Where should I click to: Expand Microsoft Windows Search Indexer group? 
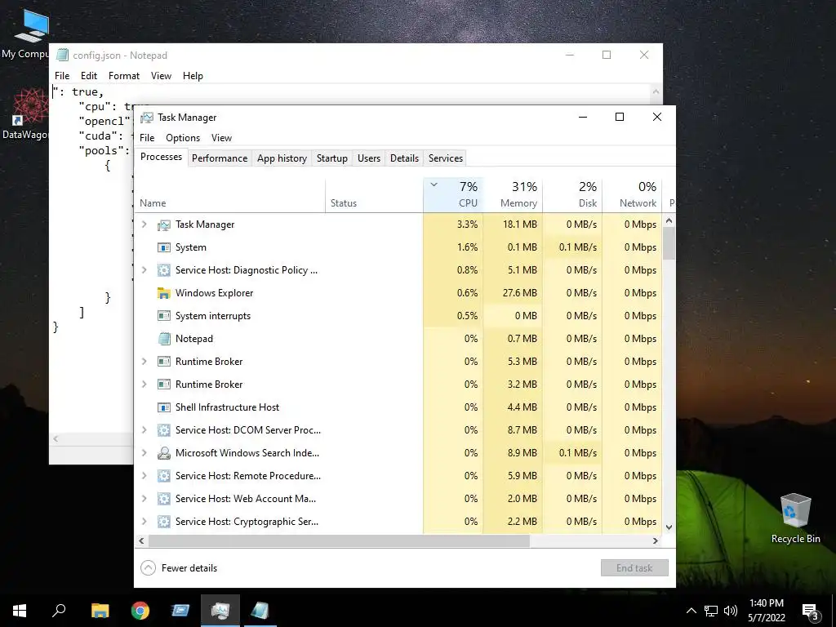coord(144,453)
